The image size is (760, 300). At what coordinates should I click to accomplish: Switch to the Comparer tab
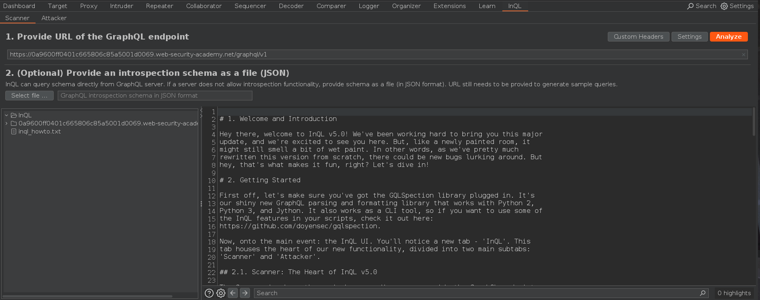click(331, 6)
